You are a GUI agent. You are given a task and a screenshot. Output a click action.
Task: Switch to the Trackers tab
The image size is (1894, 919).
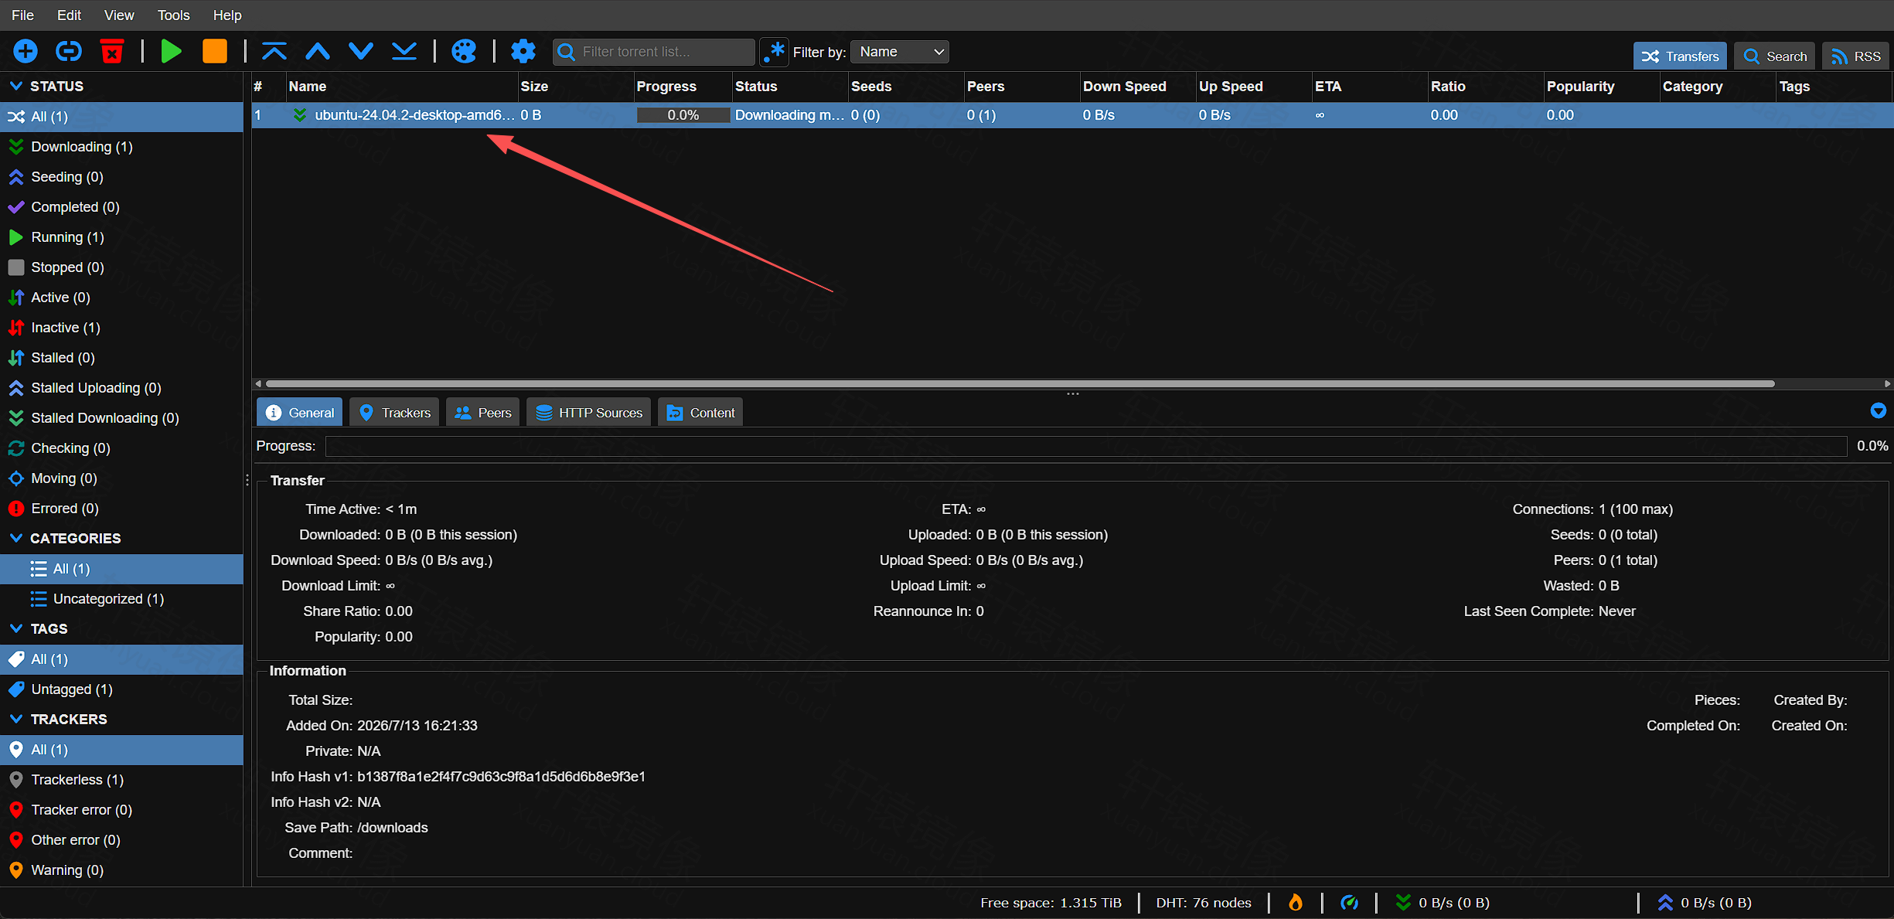394,413
